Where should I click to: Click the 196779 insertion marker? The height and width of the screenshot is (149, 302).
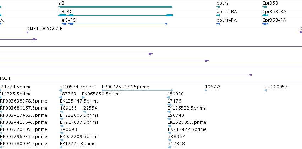pos(206,90)
